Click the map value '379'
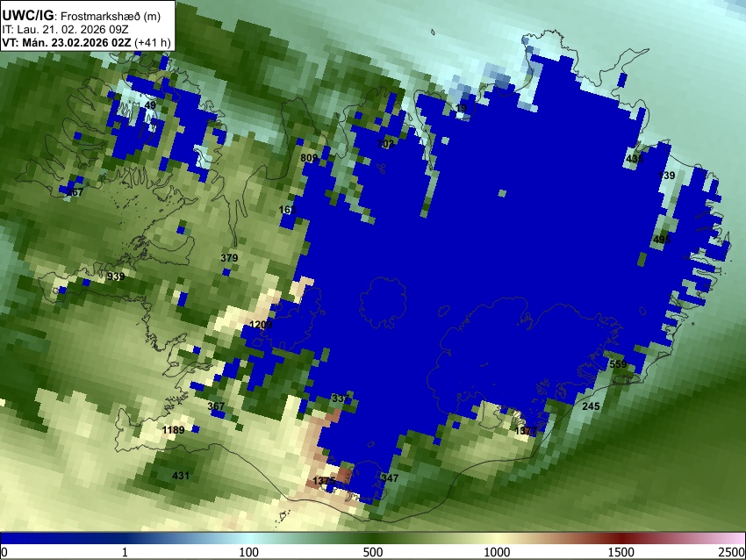The width and height of the screenshot is (746, 560). [x=229, y=258]
